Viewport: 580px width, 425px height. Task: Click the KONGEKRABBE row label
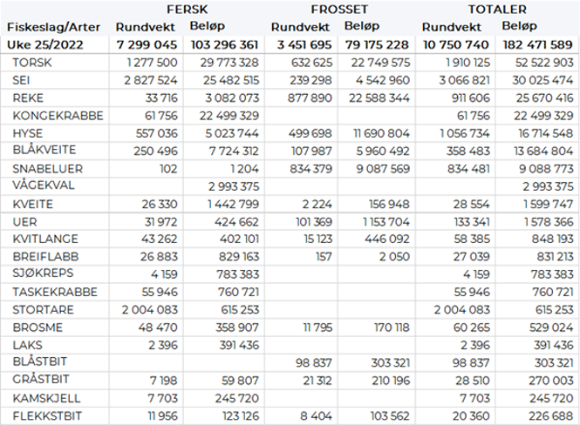coord(58,115)
